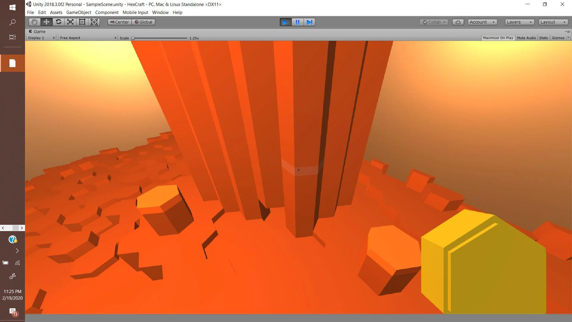Image resolution: width=572 pixels, height=322 pixels.
Task: Toggle the Stats overlay
Action: (x=543, y=38)
